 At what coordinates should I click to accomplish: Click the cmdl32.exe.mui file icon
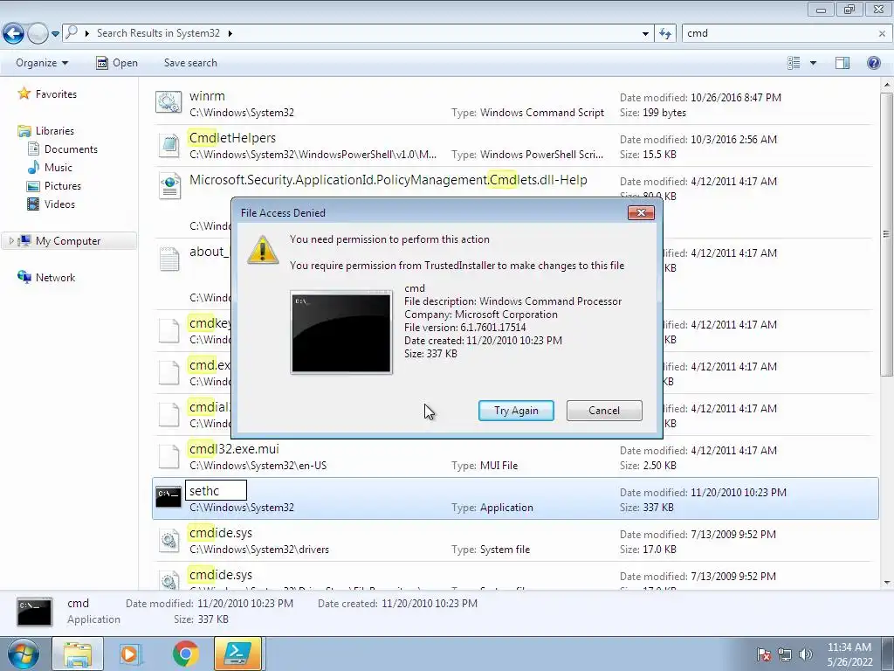pyautogui.click(x=168, y=456)
